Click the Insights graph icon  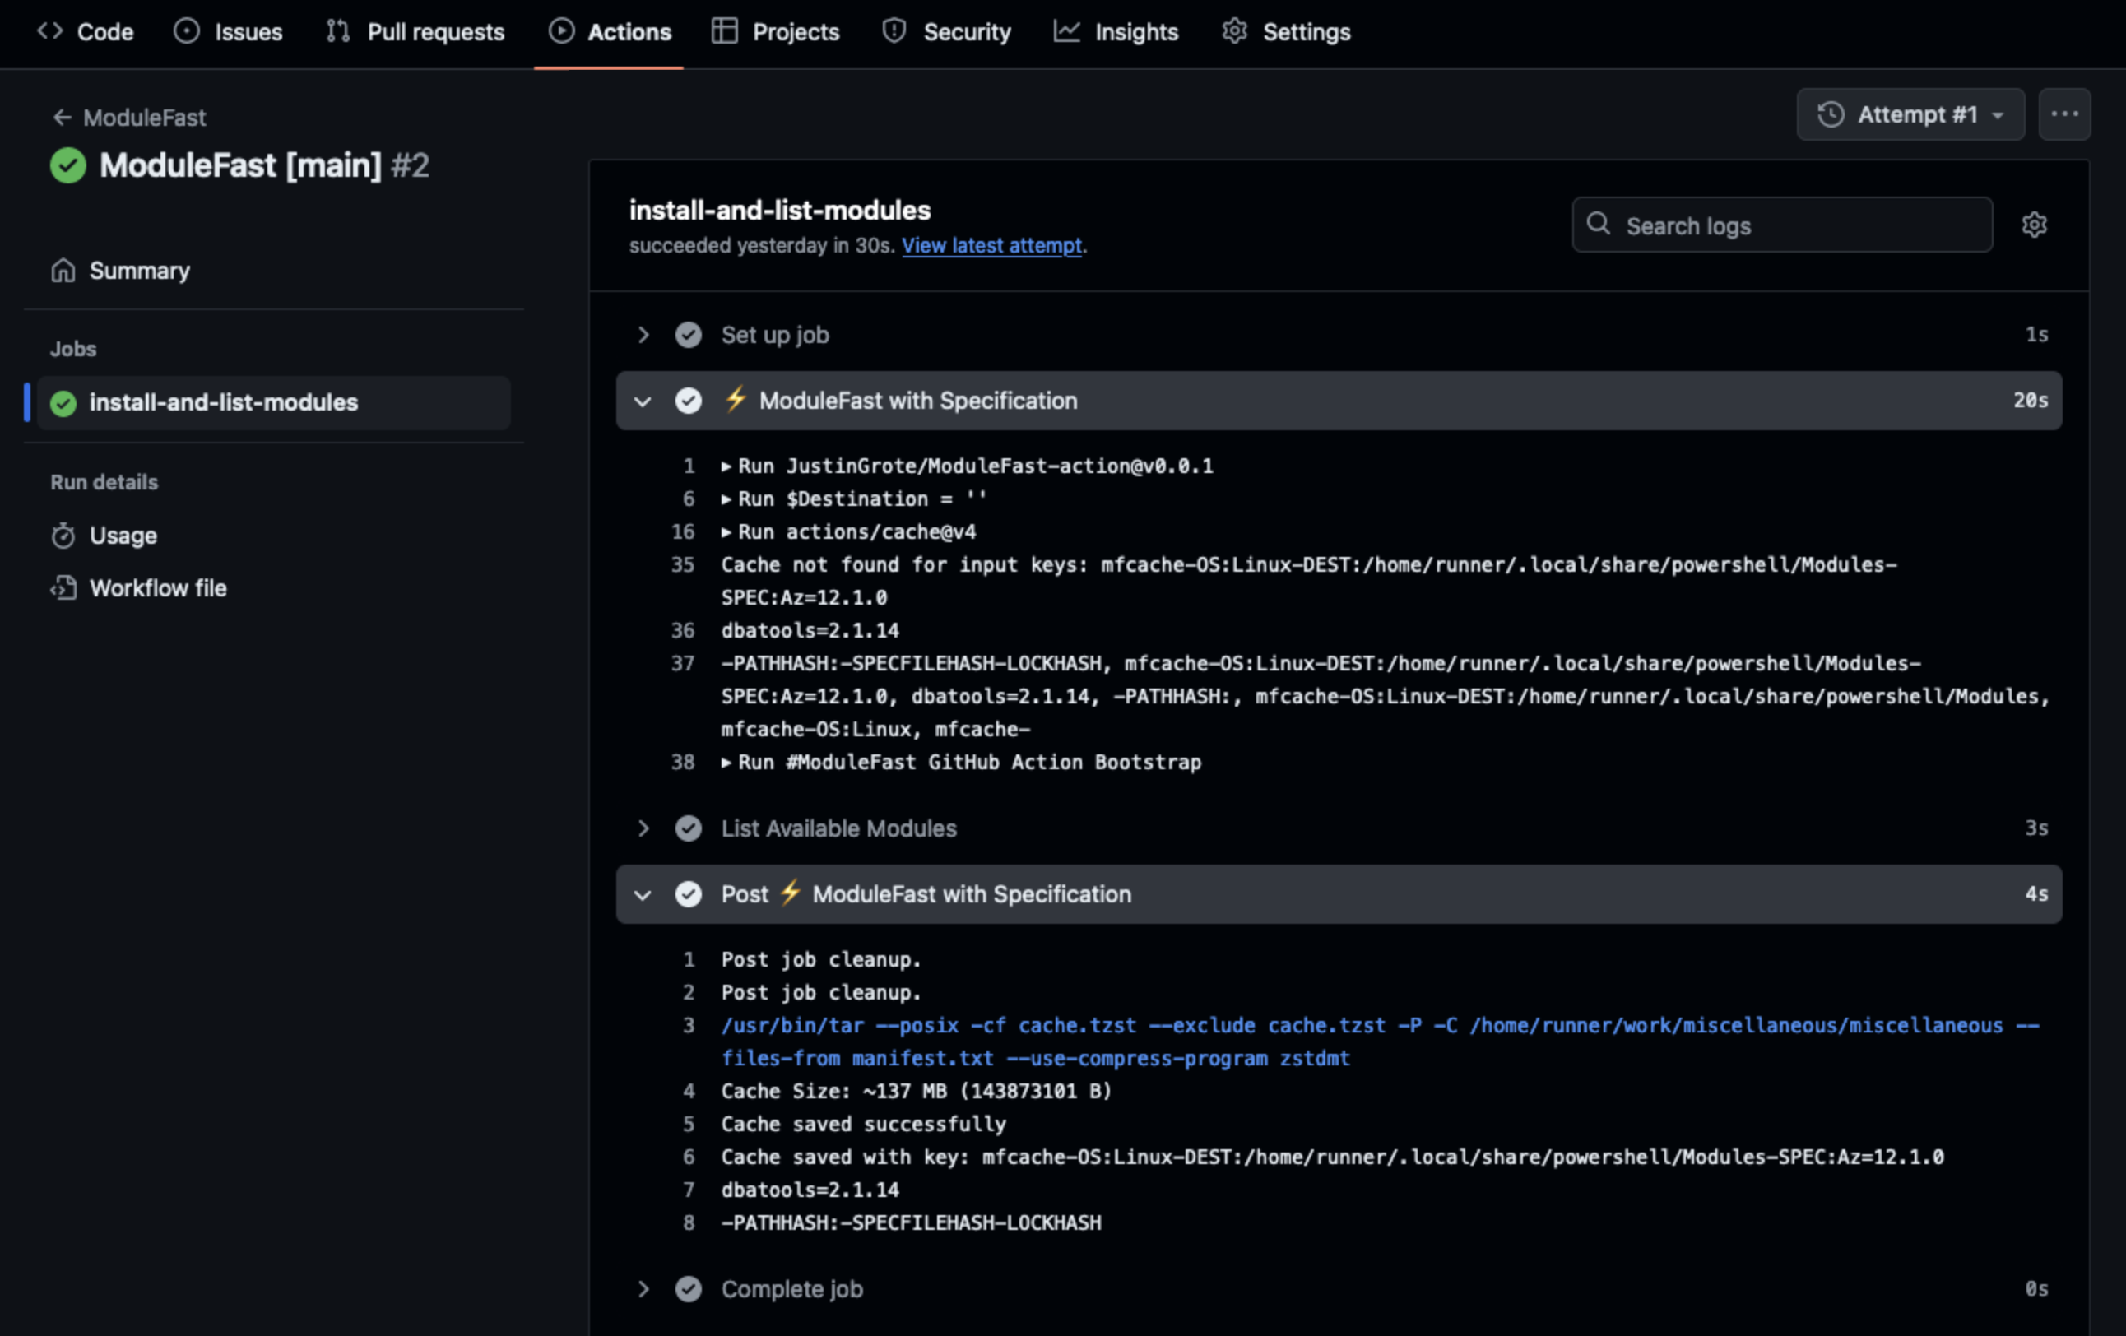coord(1065,31)
